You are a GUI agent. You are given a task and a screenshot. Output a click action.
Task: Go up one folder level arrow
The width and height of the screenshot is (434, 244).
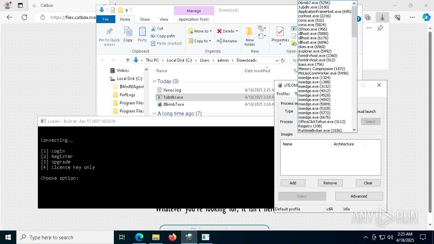127,60
